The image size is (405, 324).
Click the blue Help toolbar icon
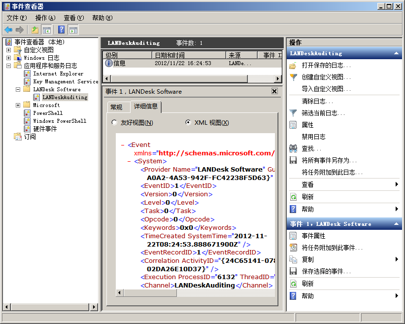tap(61, 30)
